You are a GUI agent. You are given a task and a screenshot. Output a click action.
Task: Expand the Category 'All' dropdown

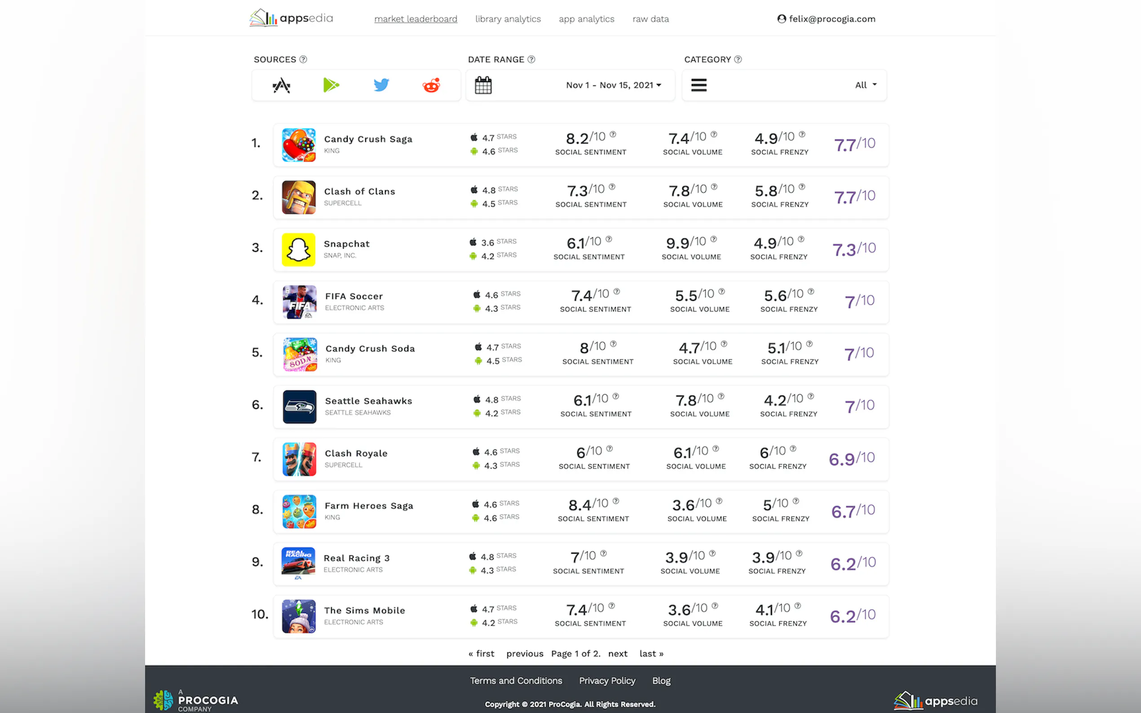[x=866, y=85]
